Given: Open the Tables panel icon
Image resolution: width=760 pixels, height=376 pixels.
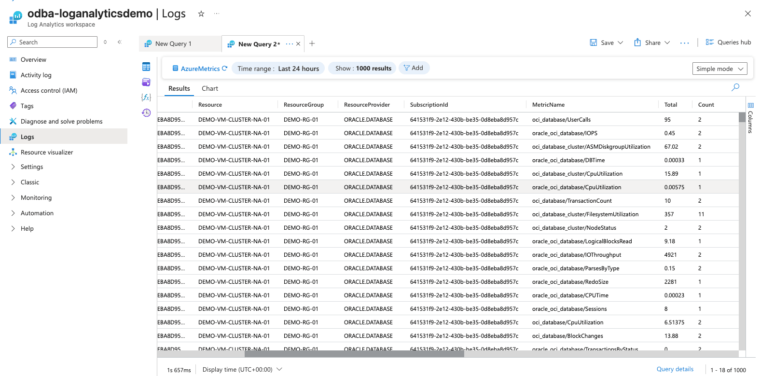Looking at the screenshot, I should point(146,67).
